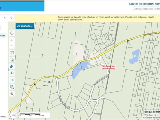Viewport: 160px width, 120px height.
Task: Zoom out with the minus button
Action: point(12,46)
